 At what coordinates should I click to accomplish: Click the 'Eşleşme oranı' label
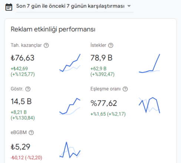105,89
